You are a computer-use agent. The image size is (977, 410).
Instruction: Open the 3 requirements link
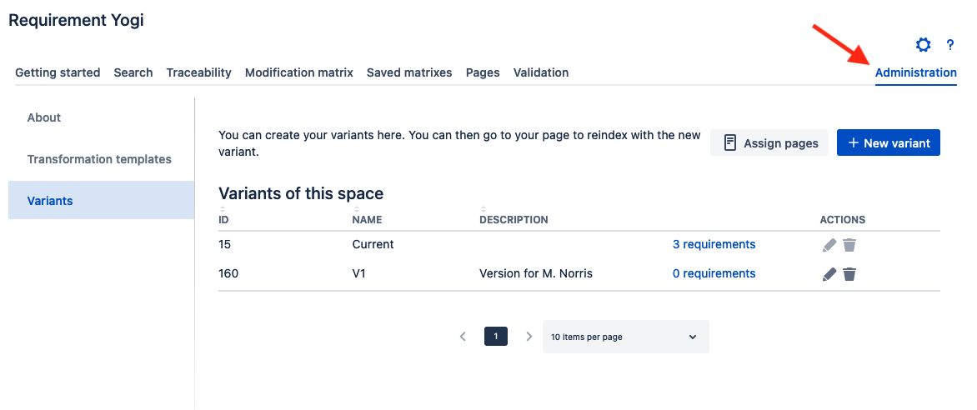pos(714,245)
